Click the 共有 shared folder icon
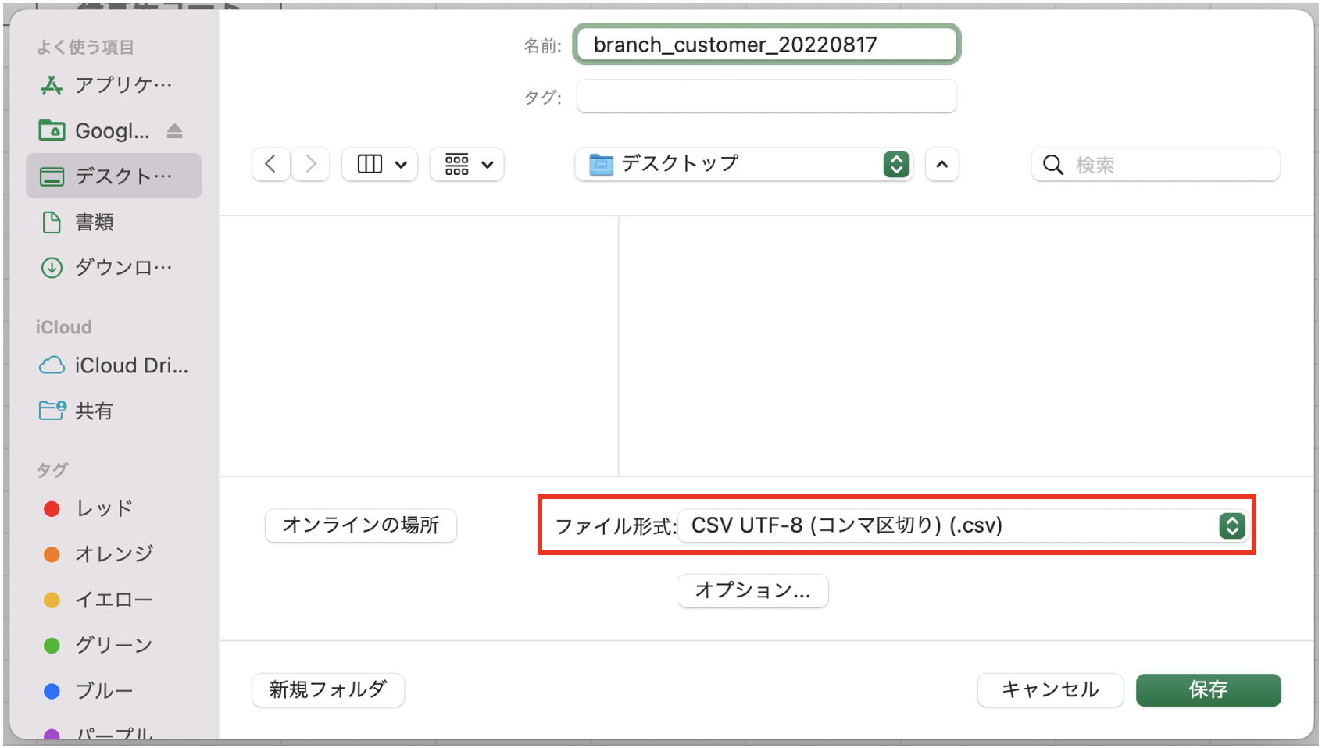Image resolution: width=1322 pixels, height=748 pixels. (52, 410)
